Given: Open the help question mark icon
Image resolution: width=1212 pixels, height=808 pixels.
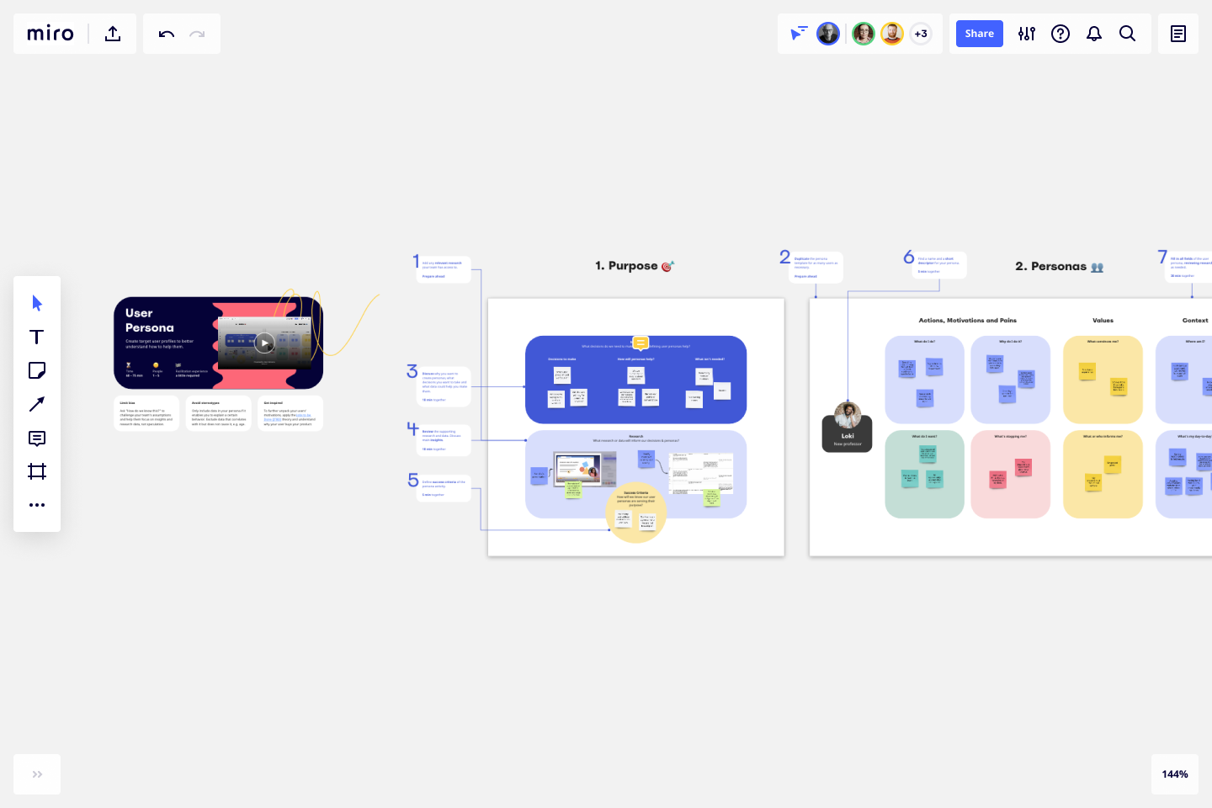Looking at the screenshot, I should (x=1060, y=34).
